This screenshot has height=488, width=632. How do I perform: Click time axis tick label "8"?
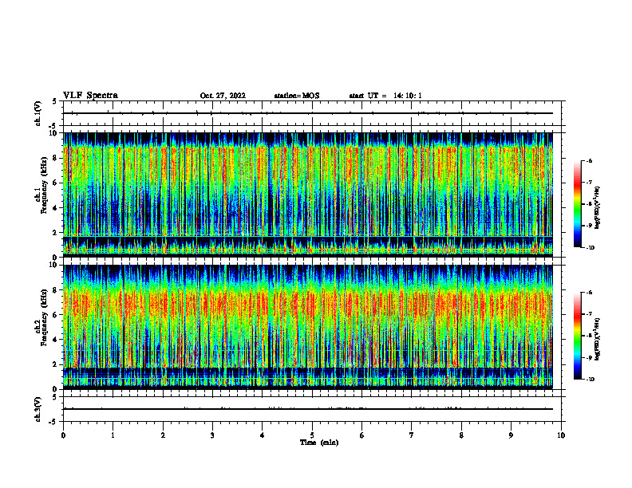461,435
